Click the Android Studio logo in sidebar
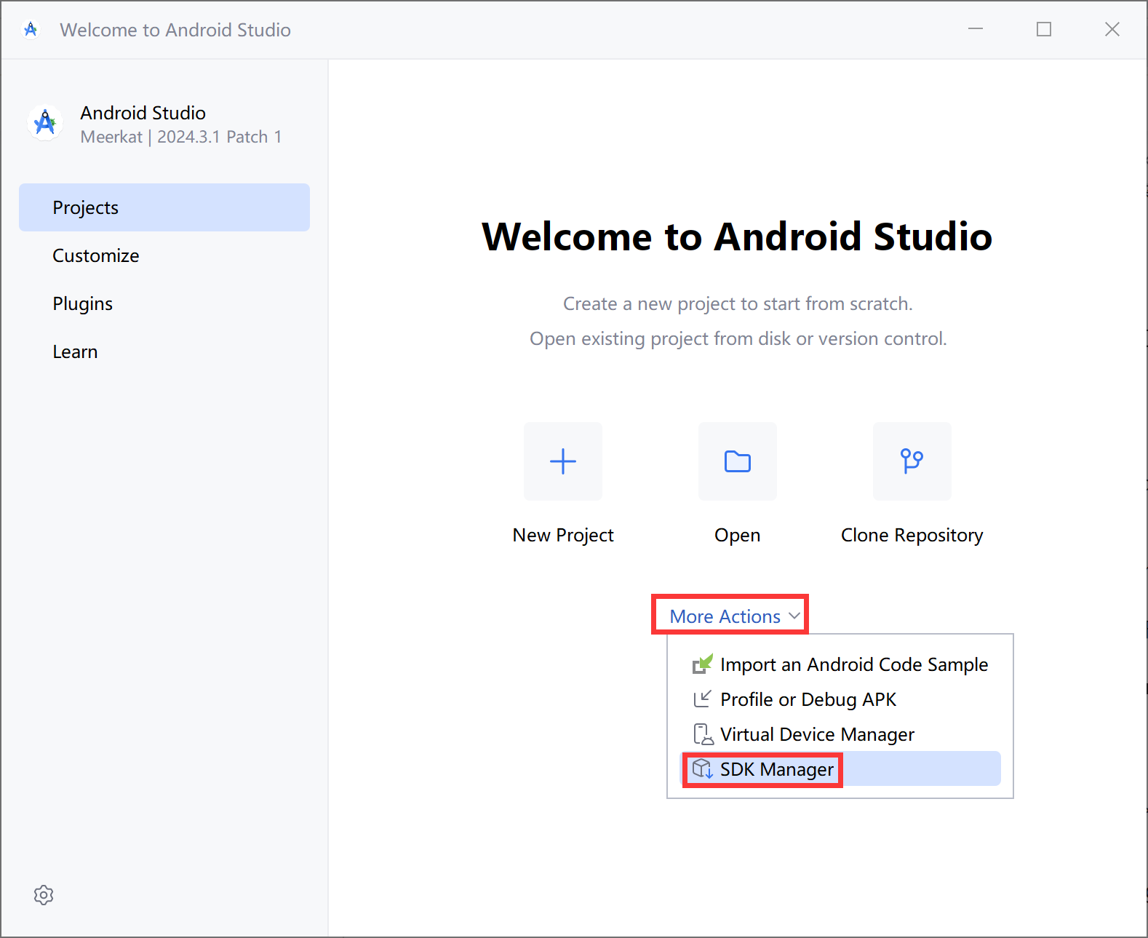Image resolution: width=1148 pixels, height=938 pixels. [45, 122]
